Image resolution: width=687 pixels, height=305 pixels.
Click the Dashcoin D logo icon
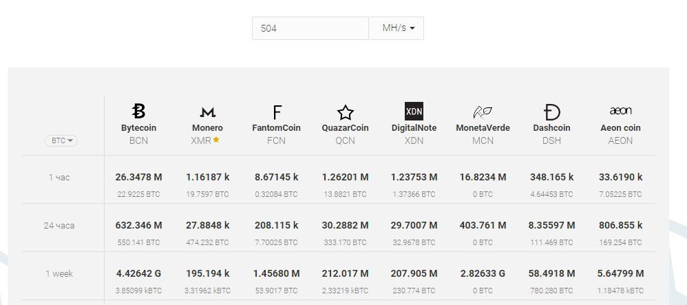pos(551,112)
